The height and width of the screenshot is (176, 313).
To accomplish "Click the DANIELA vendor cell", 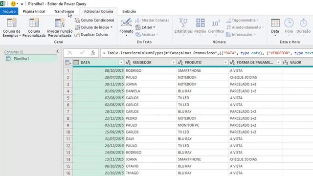I will [151, 91].
